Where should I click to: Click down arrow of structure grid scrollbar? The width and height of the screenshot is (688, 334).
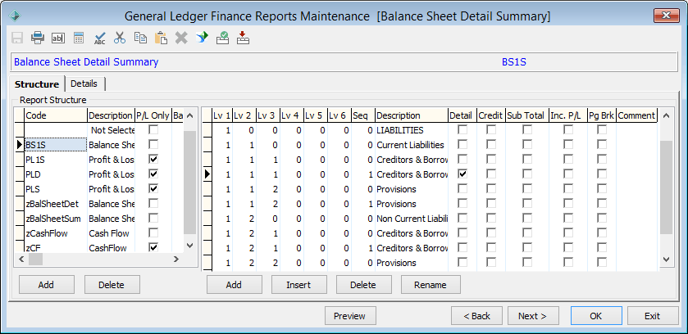coord(666,260)
